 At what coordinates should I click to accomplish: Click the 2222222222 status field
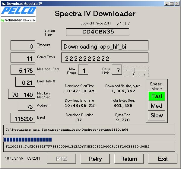click(x=105, y=58)
